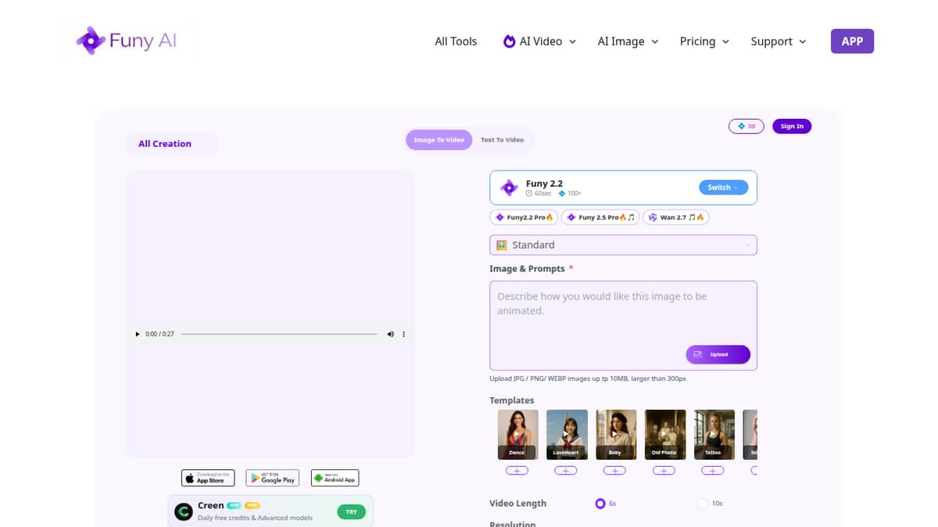Select the Wan 2.7 model chip
Image resolution: width=938 pixels, height=527 pixels.
pos(676,217)
